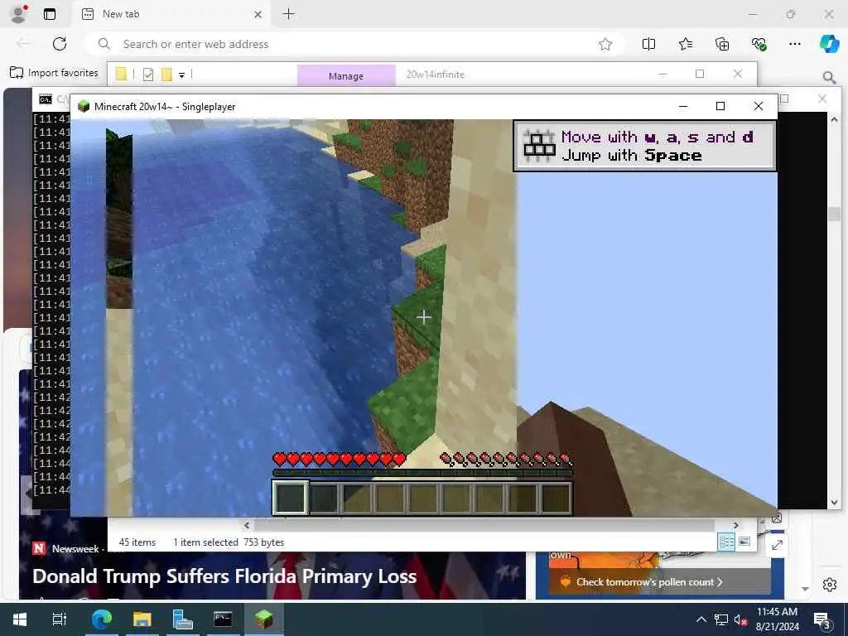Launch Copilot in Edge sidebar
This screenshot has width=848, height=636.
[829, 44]
